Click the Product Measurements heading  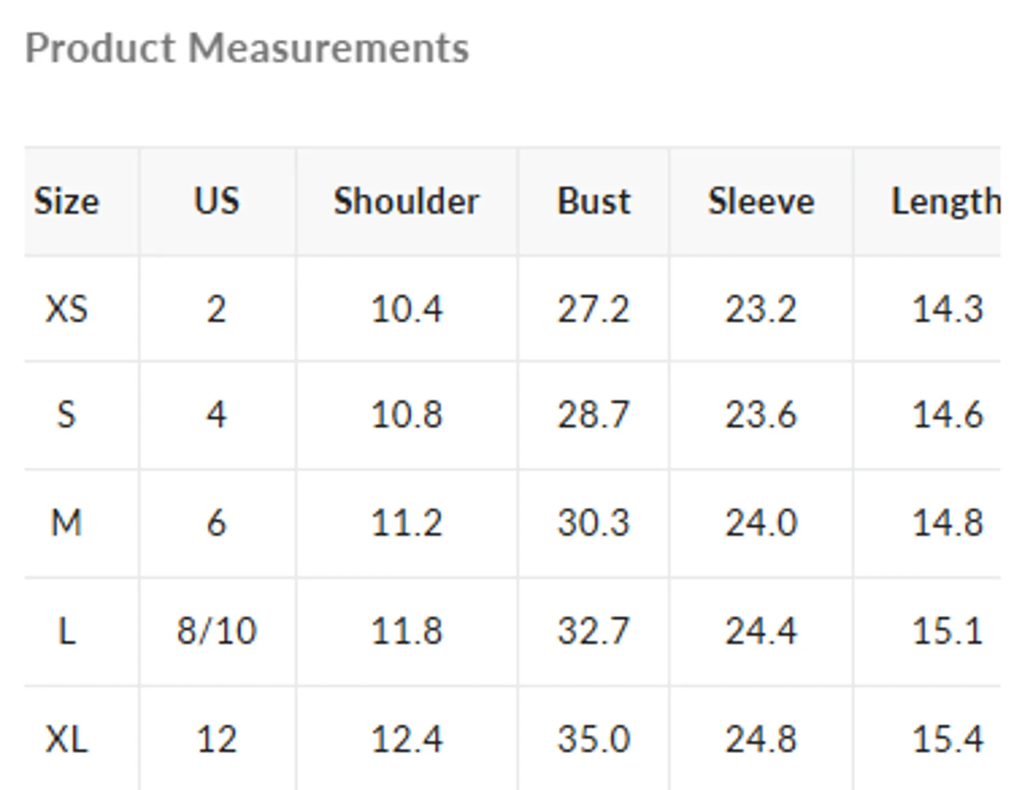[247, 49]
